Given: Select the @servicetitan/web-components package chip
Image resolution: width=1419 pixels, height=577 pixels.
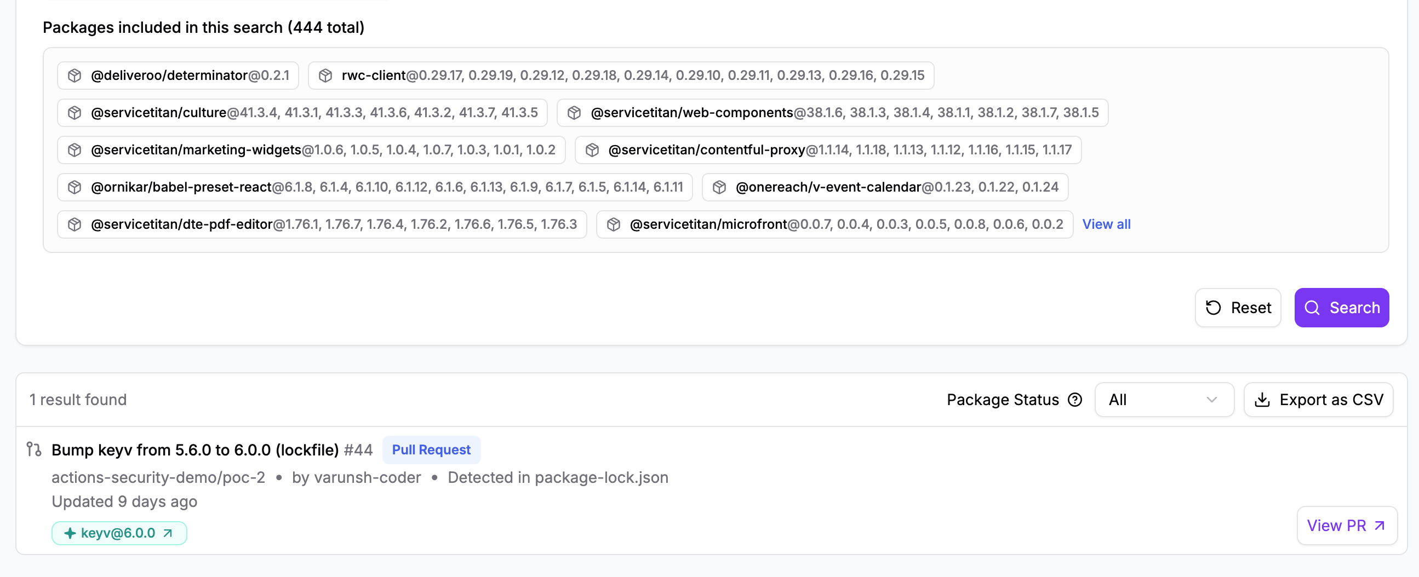Looking at the screenshot, I should click(832, 113).
